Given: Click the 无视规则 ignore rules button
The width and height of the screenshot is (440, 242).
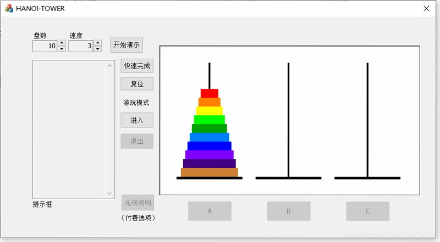Looking at the screenshot, I should (x=138, y=202).
